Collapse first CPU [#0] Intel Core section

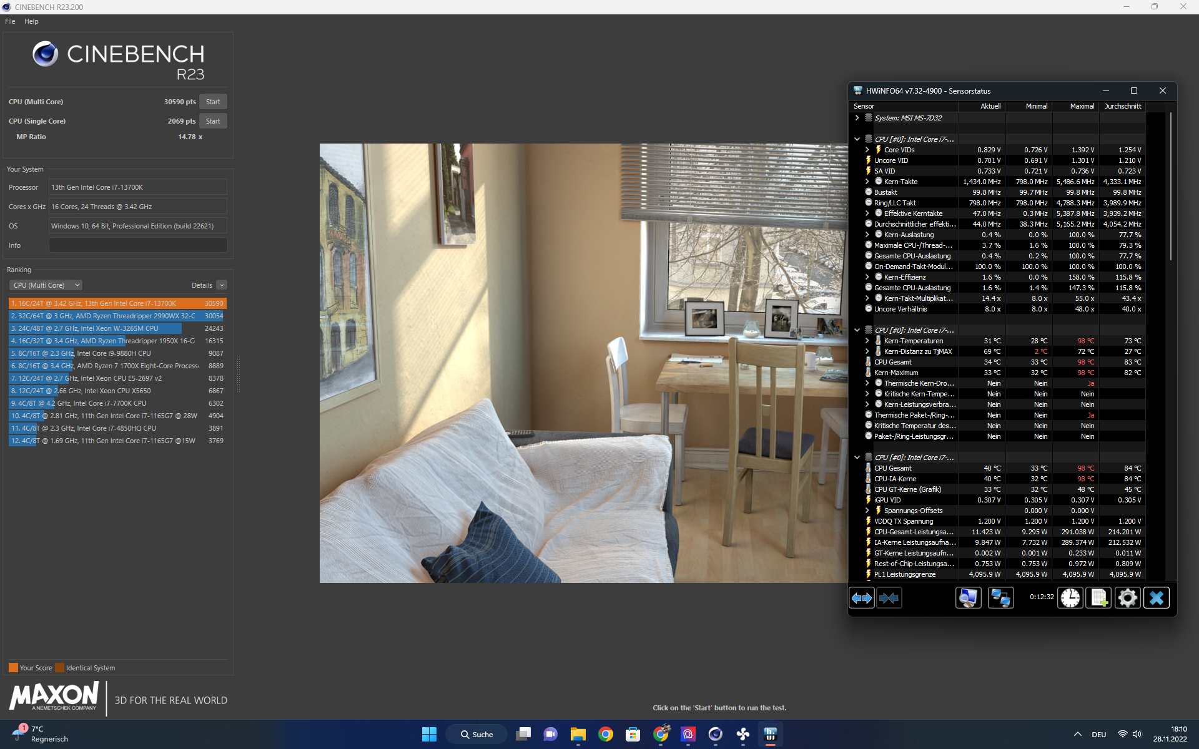857,139
